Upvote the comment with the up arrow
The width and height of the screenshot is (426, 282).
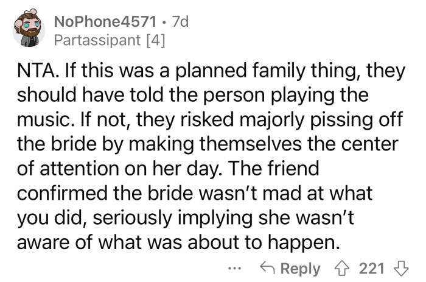tap(344, 267)
